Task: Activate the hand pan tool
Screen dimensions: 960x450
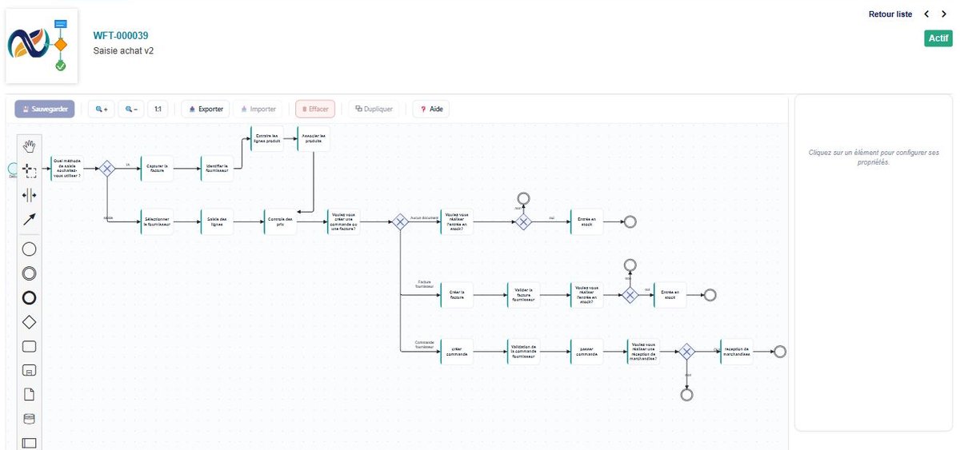Action: tap(30, 145)
